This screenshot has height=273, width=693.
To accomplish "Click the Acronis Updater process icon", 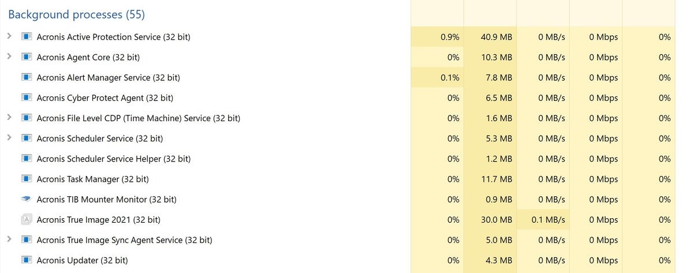I will [26, 260].
